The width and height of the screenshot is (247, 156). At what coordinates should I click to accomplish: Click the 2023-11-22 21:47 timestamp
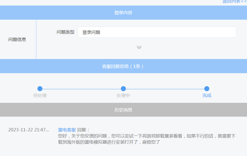pyautogui.click(x=29, y=130)
